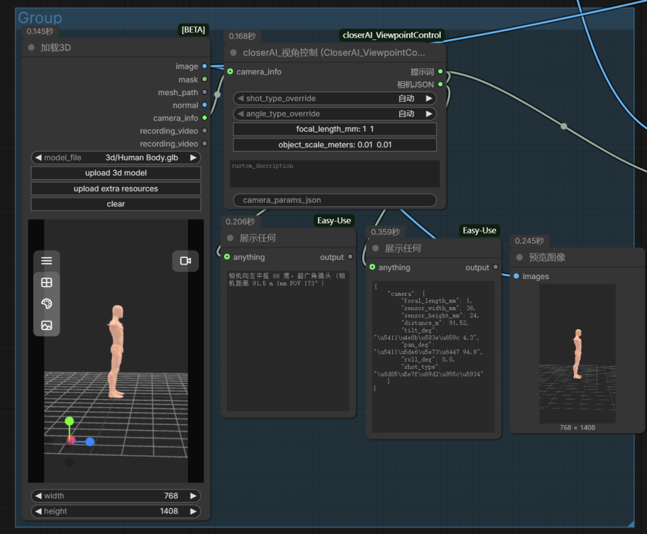Toggle the grid icon in 3D viewer

(x=47, y=283)
